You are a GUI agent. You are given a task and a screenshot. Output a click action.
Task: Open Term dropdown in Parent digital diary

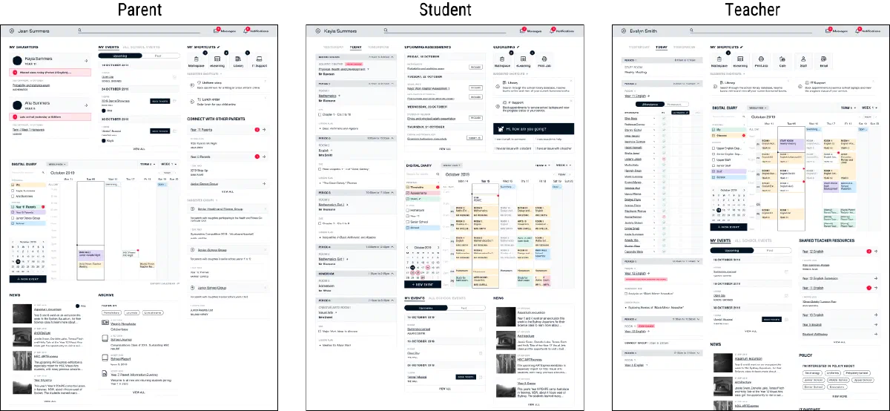tap(147, 163)
